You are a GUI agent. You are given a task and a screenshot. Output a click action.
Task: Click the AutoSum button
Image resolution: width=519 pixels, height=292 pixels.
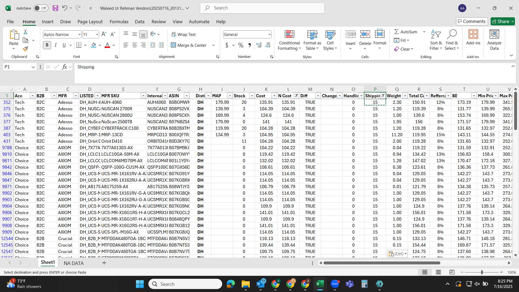[406, 32]
